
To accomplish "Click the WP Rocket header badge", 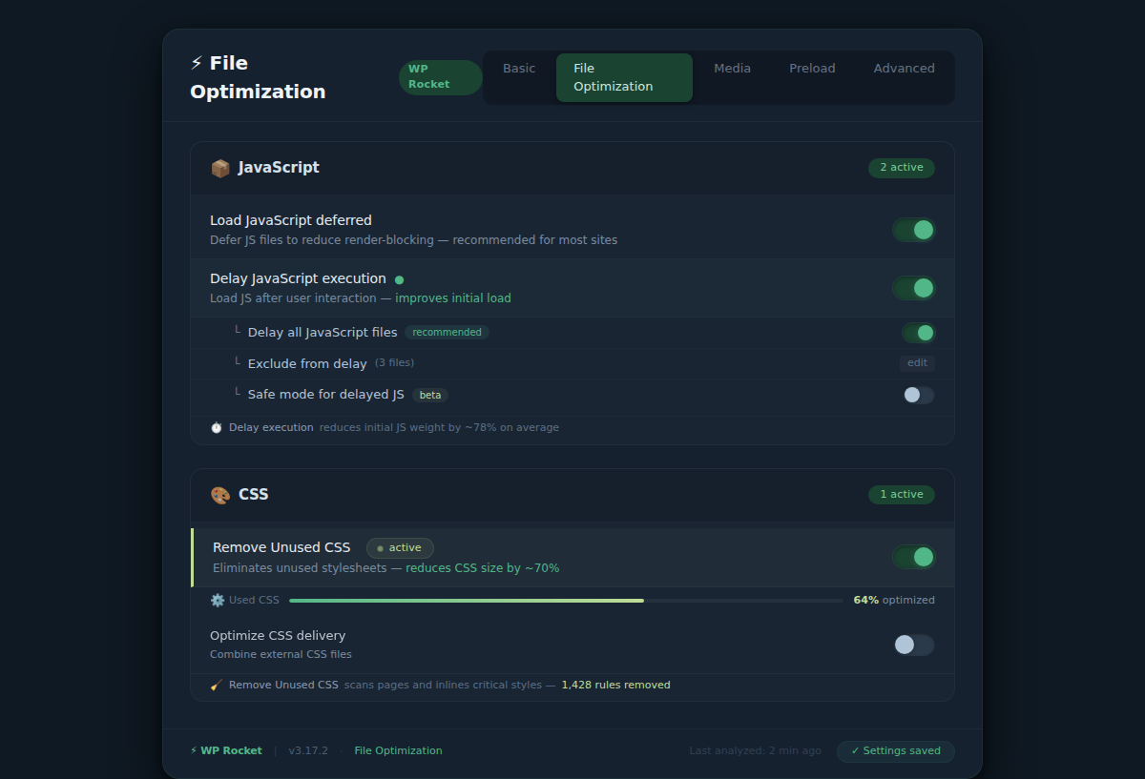I will click(x=441, y=77).
